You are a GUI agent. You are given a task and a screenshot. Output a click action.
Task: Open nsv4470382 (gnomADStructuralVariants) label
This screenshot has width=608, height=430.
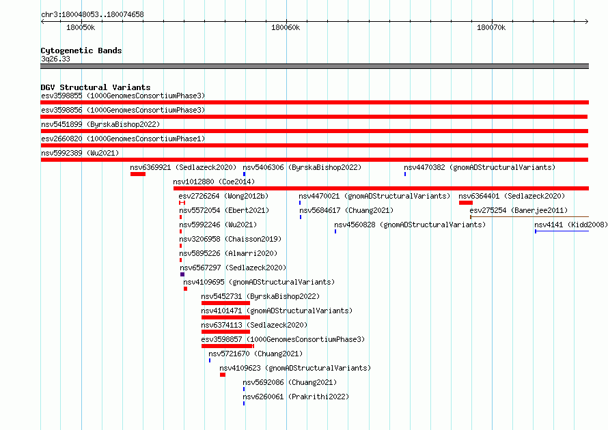(x=480, y=167)
